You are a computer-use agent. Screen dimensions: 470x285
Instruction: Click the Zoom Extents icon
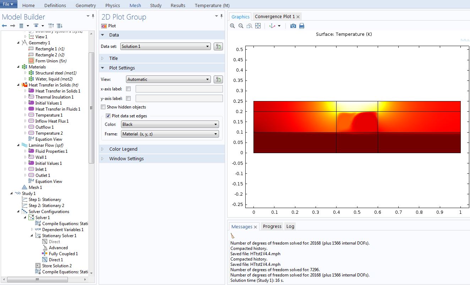258,26
